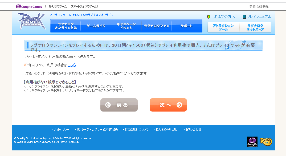Open ガンホーゲームズサービス利用規約 footer link

pos(97,130)
